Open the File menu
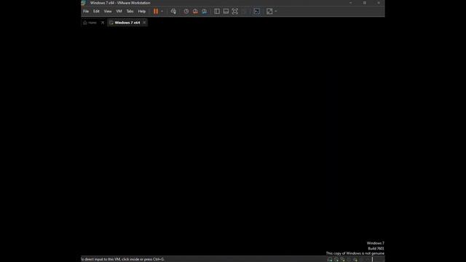Image resolution: width=466 pixels, height=262 pixels. coord(86,12)
